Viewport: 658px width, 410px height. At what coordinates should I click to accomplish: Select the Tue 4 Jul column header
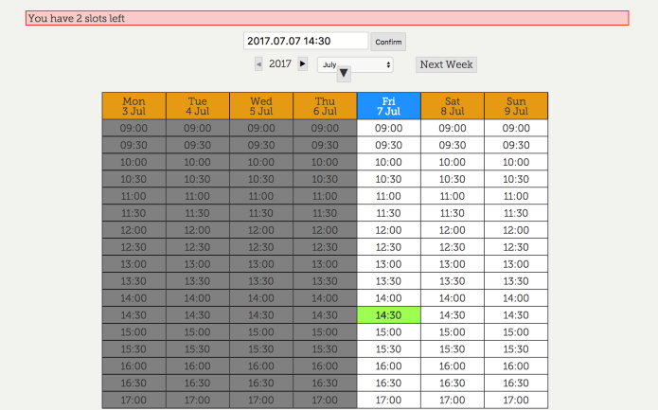point(198,106)
